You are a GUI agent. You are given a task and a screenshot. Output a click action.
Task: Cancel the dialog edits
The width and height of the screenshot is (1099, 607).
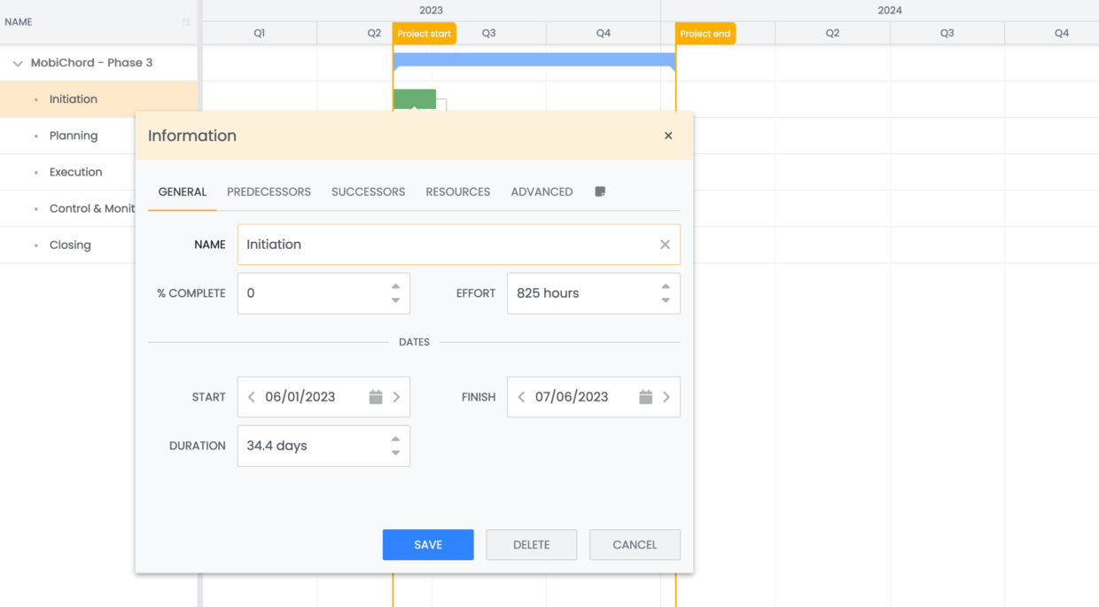point(635,544)
